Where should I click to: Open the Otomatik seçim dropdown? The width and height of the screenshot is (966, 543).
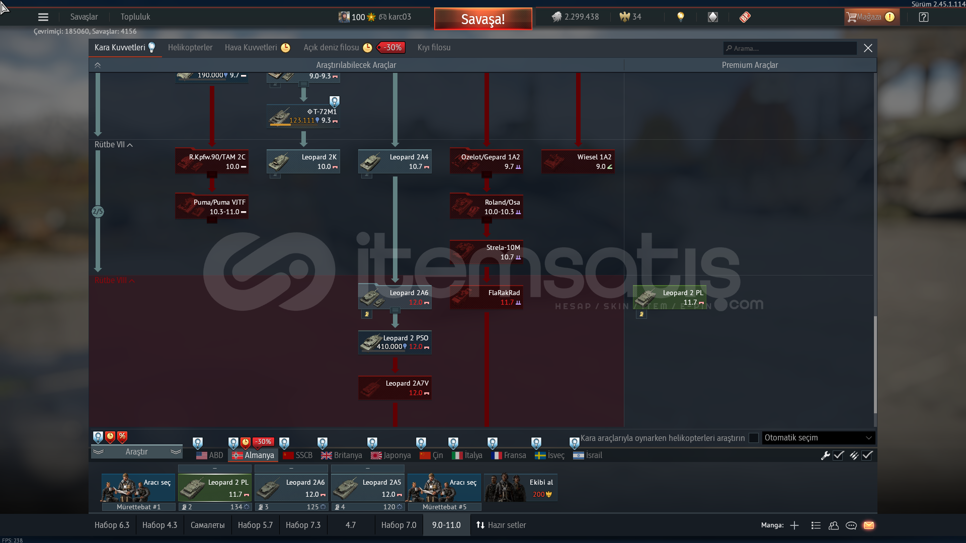click(818, 438)
